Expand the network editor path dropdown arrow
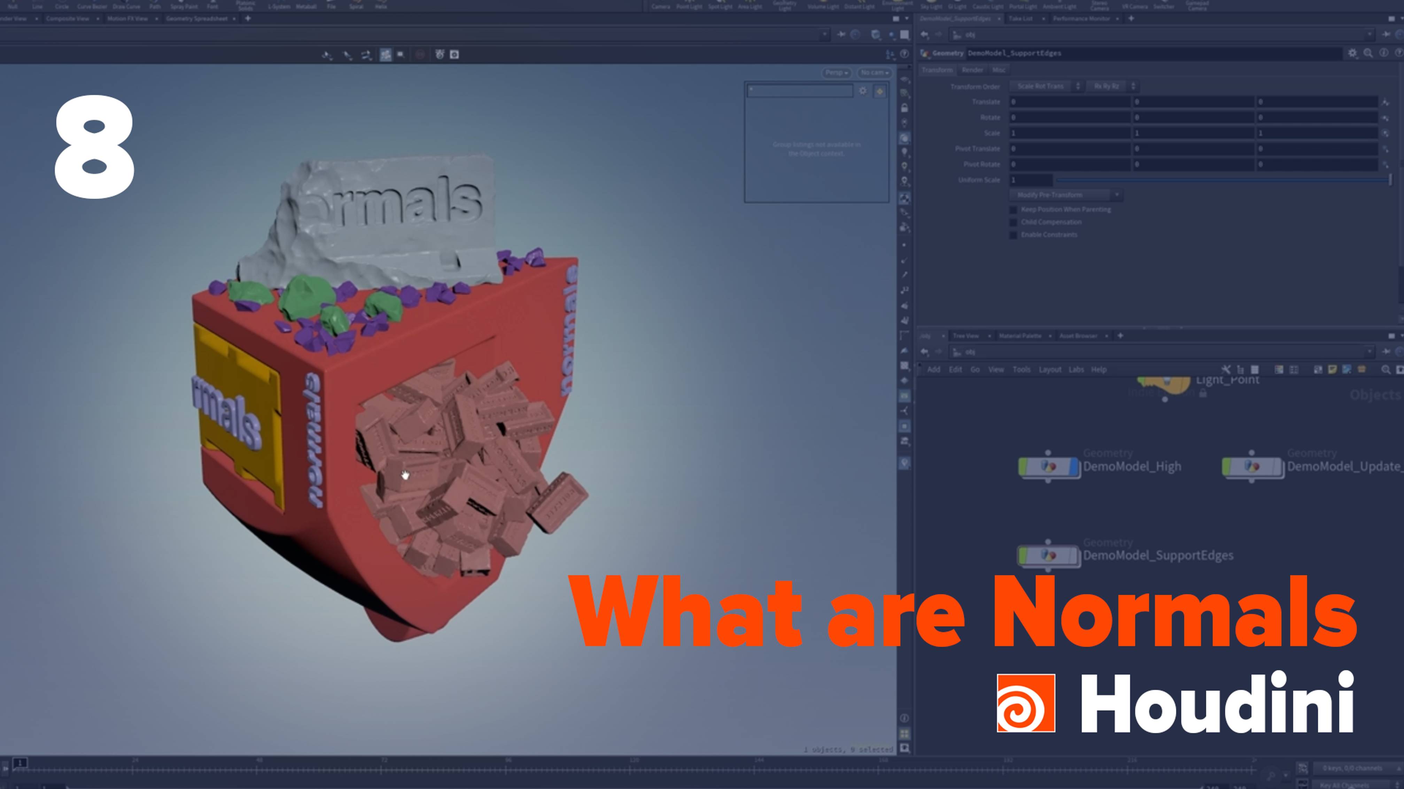The height and width of the screenshot is (789, 1404). click(x=1370, y=352)
